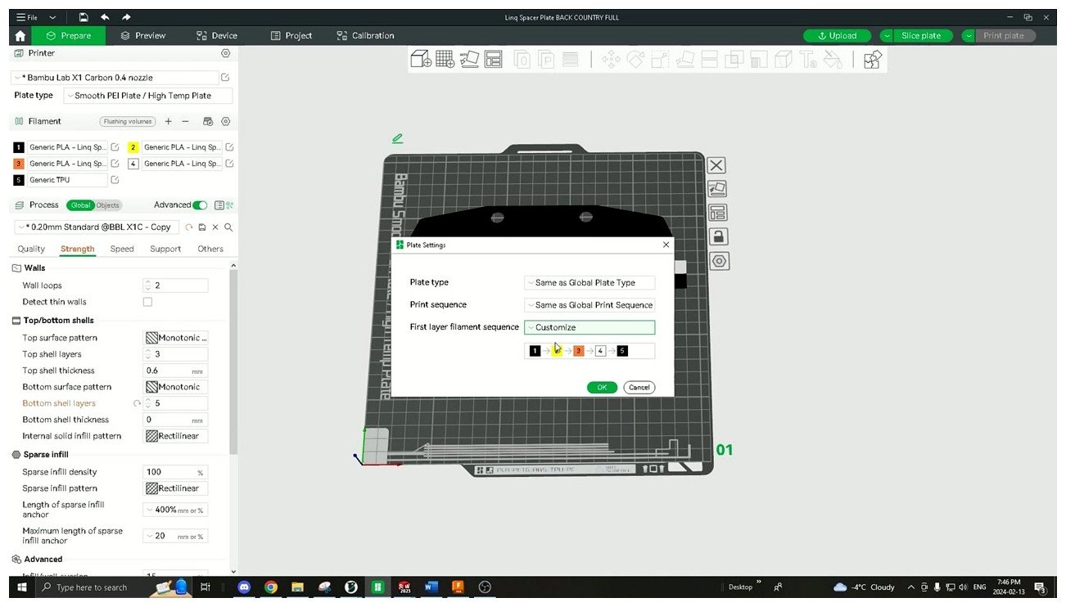This screenshot has width=1066, height=607.
Task: Click the Color painting bucket icon
Action: click(x=833, y=59)
